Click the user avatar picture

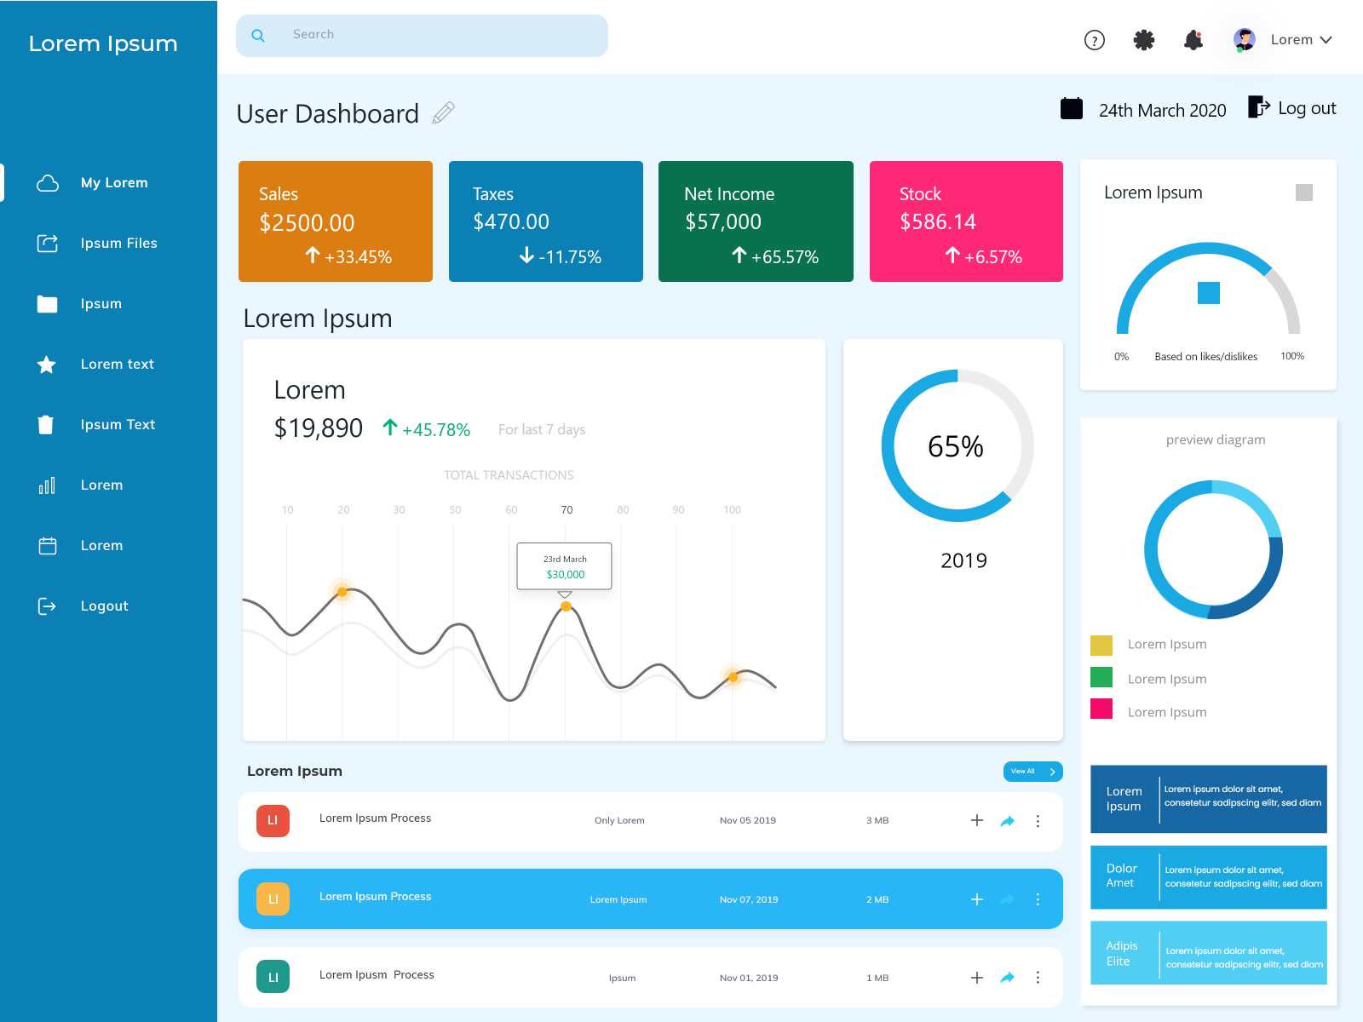pos(1245,40)
